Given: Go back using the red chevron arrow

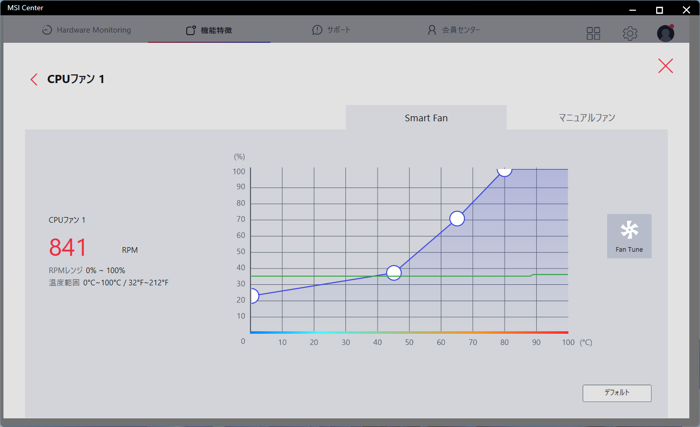Looking at the screenshot, I should pyautogui.click(x=34, y=79).
